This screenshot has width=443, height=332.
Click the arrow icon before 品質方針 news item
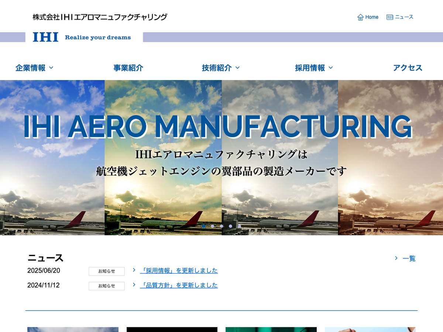134,285
